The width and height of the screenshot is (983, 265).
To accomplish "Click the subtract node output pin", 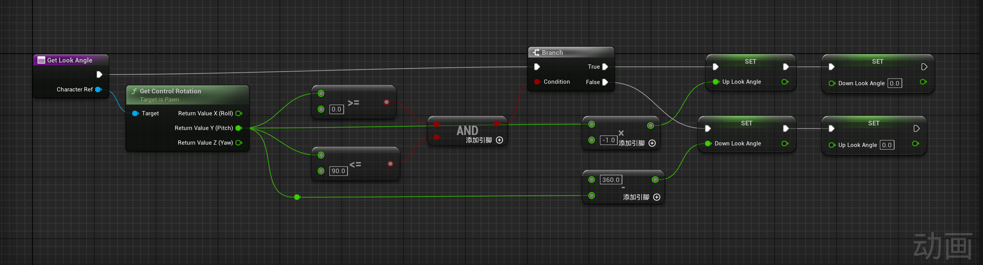I will click(x=655, y=179).
